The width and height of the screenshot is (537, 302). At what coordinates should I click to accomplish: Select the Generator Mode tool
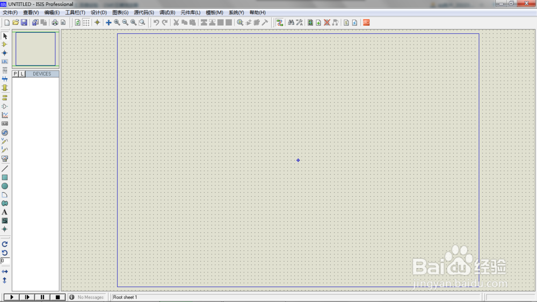pos(5,133)
